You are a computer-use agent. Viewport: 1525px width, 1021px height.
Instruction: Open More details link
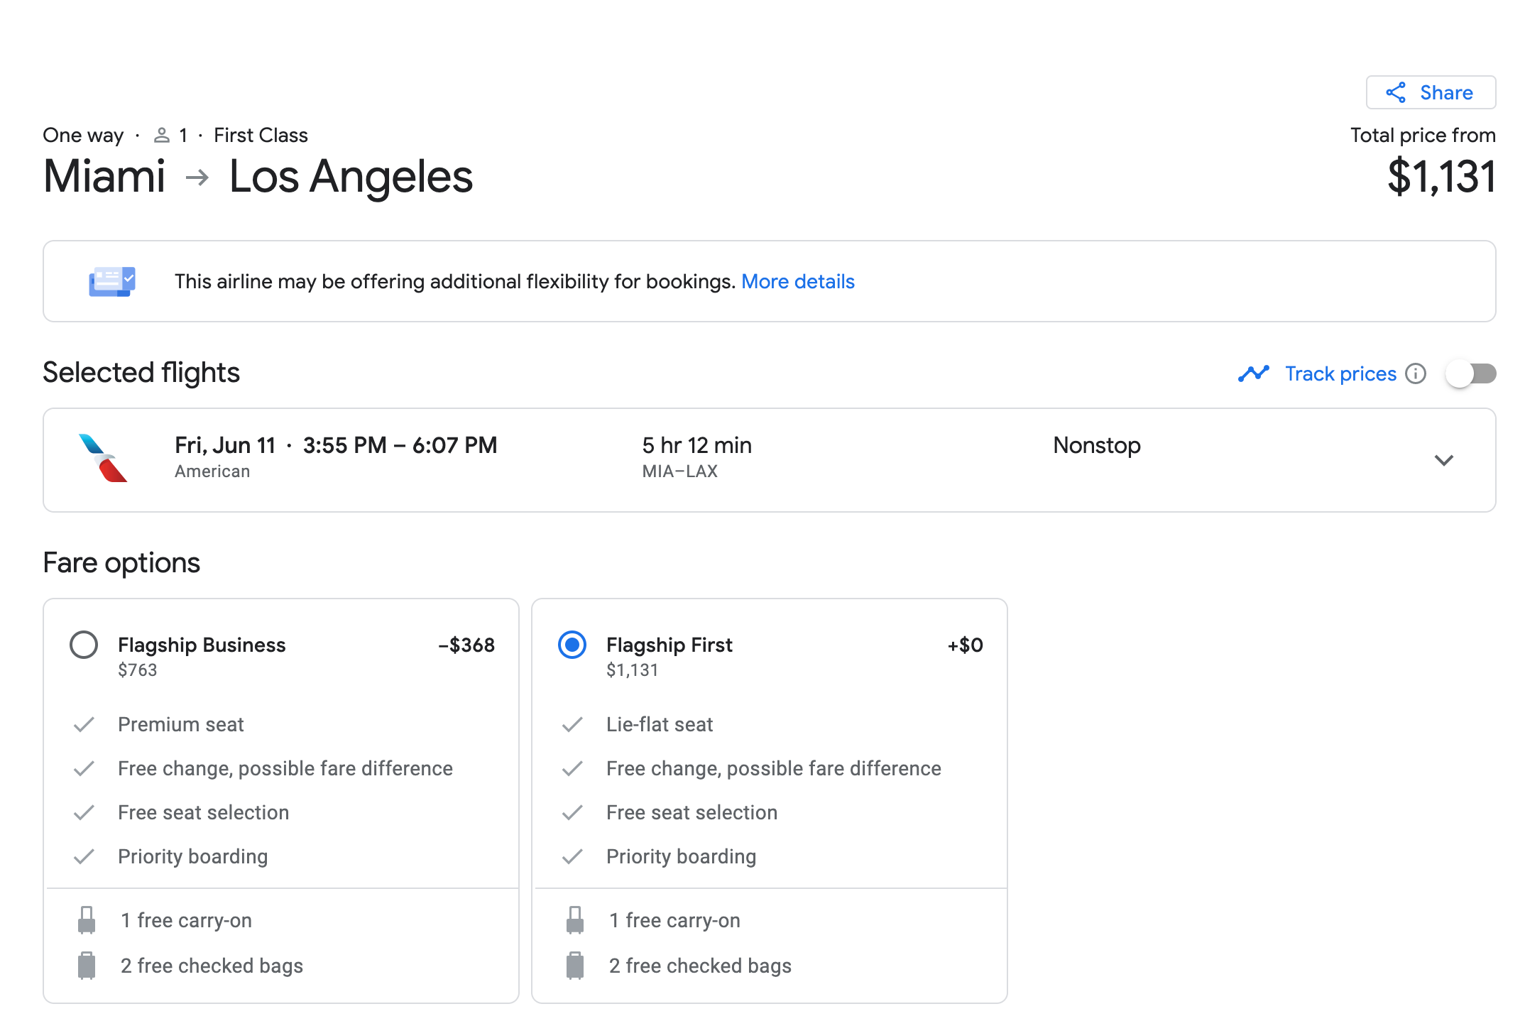797,281
